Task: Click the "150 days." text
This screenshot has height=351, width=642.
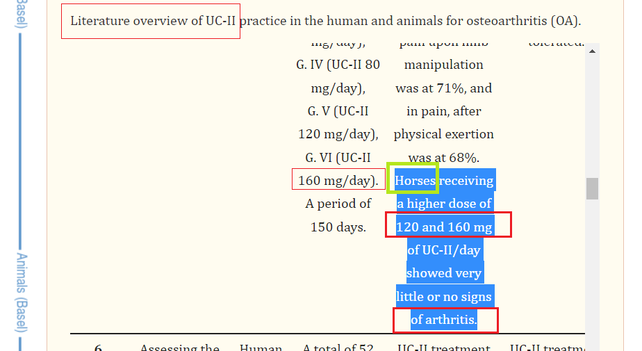Action: tap(338, 227)
